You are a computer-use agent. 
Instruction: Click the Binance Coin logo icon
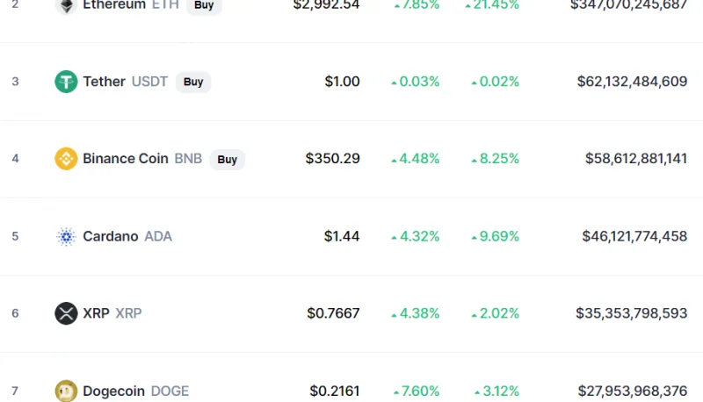click(66, 159)
